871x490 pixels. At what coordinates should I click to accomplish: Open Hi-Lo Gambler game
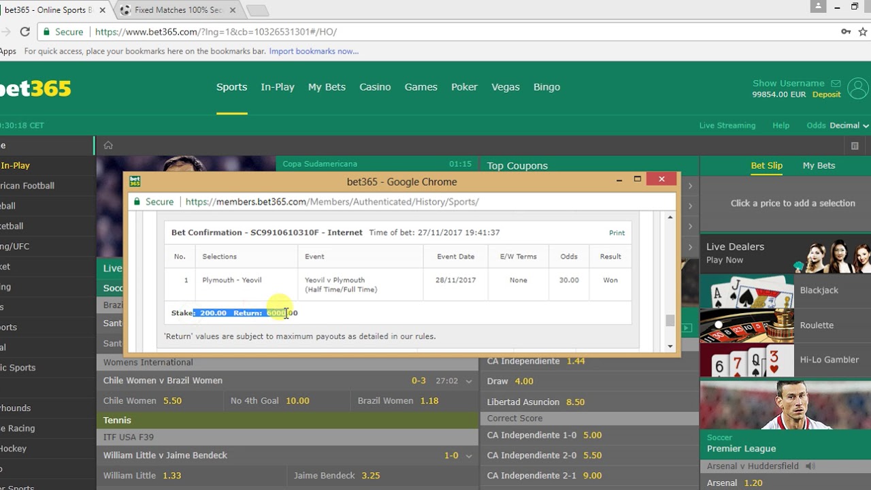coord(785,360)
